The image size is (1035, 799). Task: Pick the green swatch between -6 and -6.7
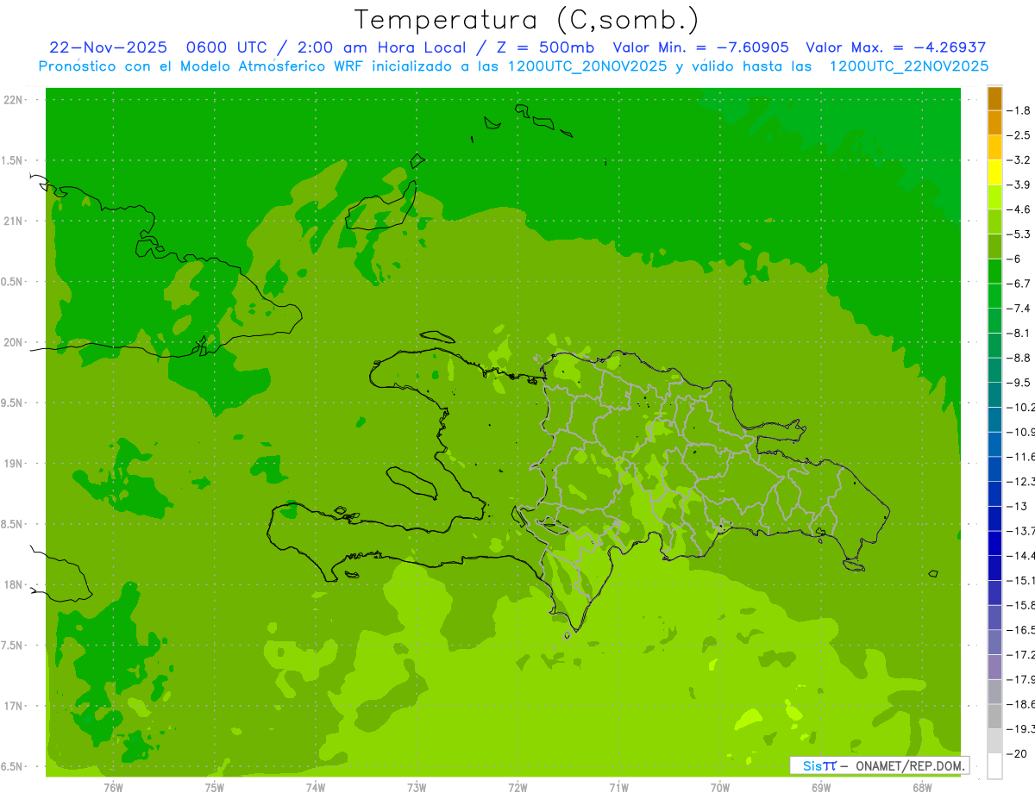click(x=994, y=272)
